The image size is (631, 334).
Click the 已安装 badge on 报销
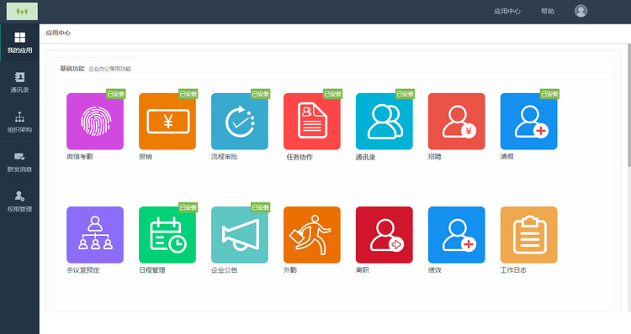[x=188, y=94]
